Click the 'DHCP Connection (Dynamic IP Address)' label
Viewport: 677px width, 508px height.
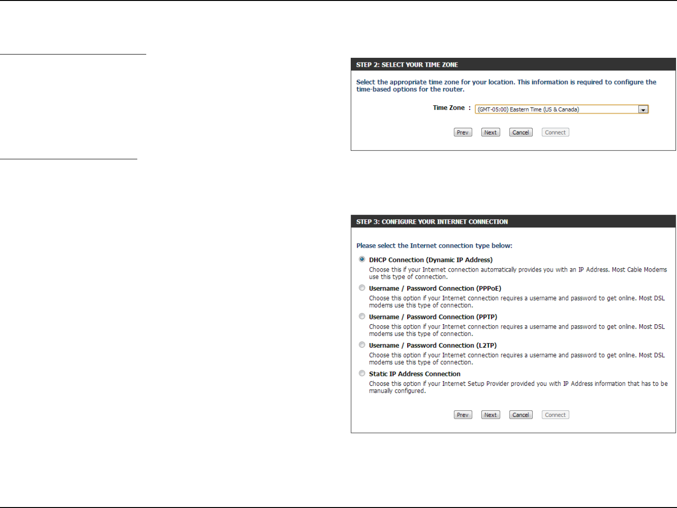point(431,260)
